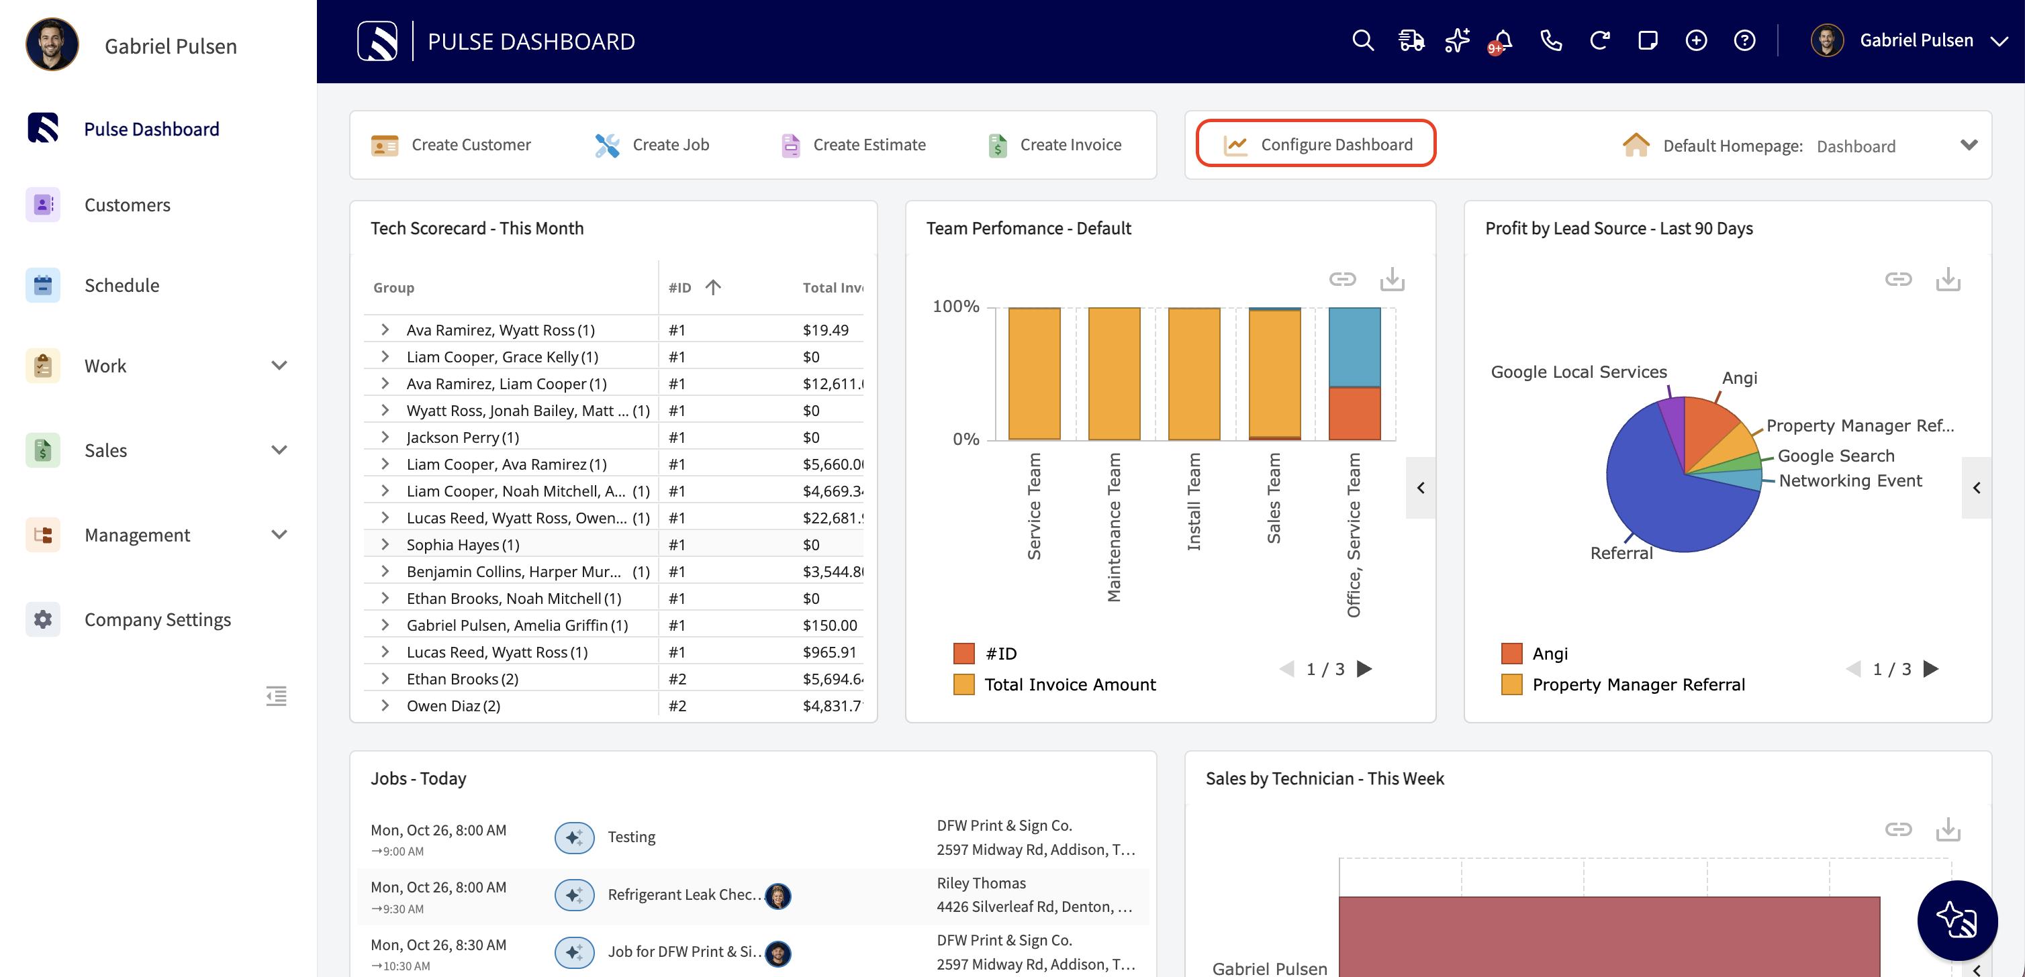Expand the Work menu chevron
Viewport: 2025px width, 977px height.
[279, 366]
